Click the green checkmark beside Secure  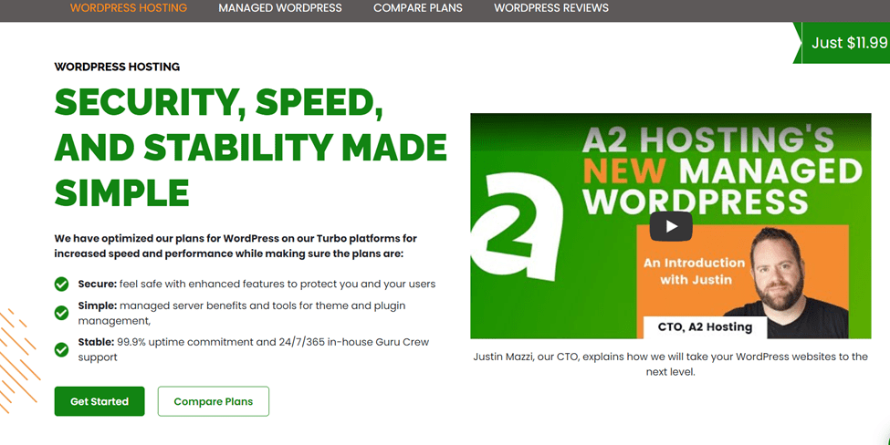(x=61, y=285)
